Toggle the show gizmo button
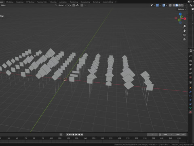This screenshot has width=194, height=146. (157, 5)
